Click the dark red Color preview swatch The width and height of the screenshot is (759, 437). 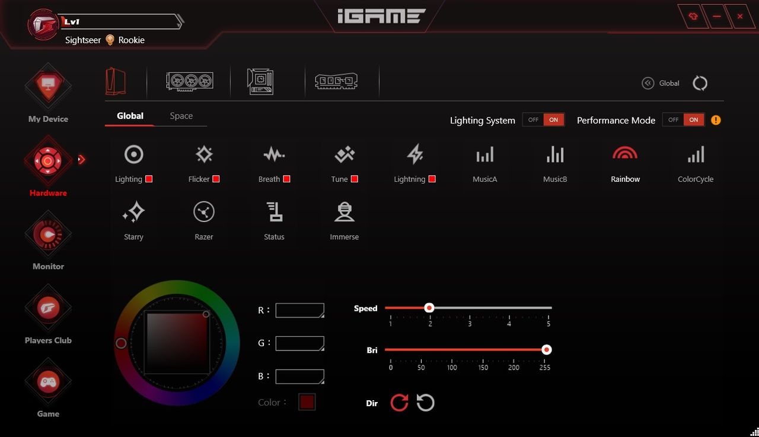point(307,402)
